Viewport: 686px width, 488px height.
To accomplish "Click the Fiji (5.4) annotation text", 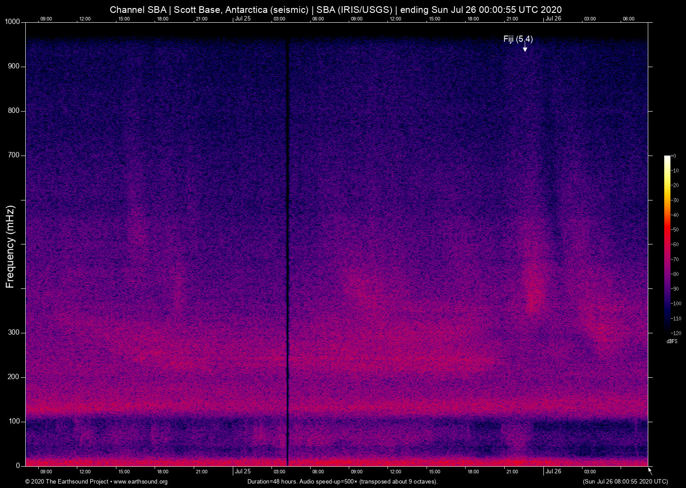I will [518, 39].
